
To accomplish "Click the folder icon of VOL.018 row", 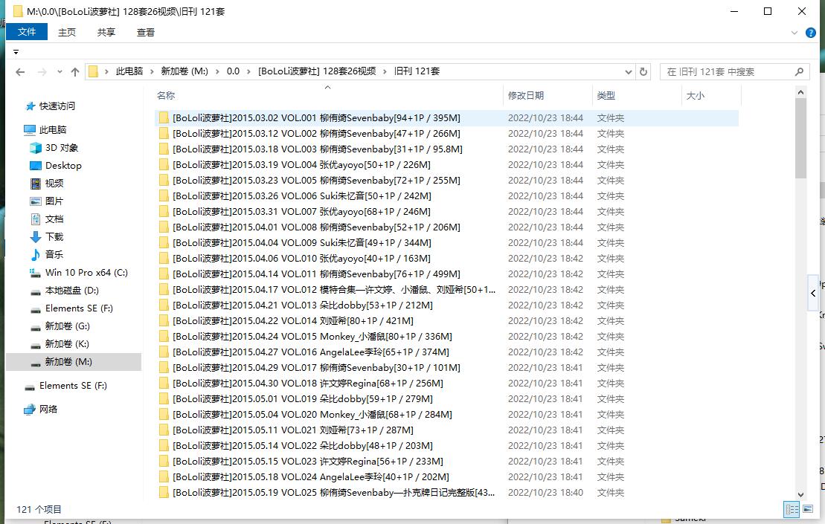I will (x=164, y=383).
